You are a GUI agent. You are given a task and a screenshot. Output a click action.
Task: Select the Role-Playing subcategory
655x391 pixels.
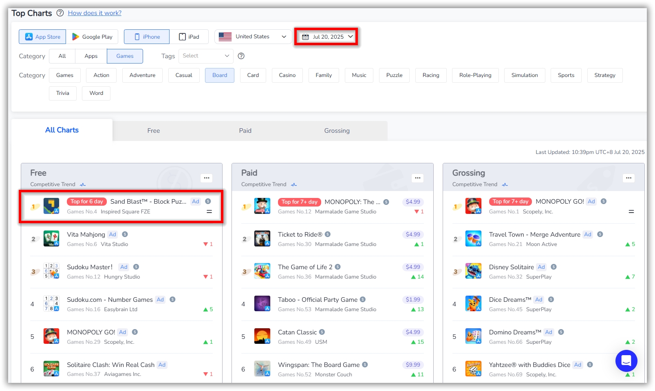point(475,75)
